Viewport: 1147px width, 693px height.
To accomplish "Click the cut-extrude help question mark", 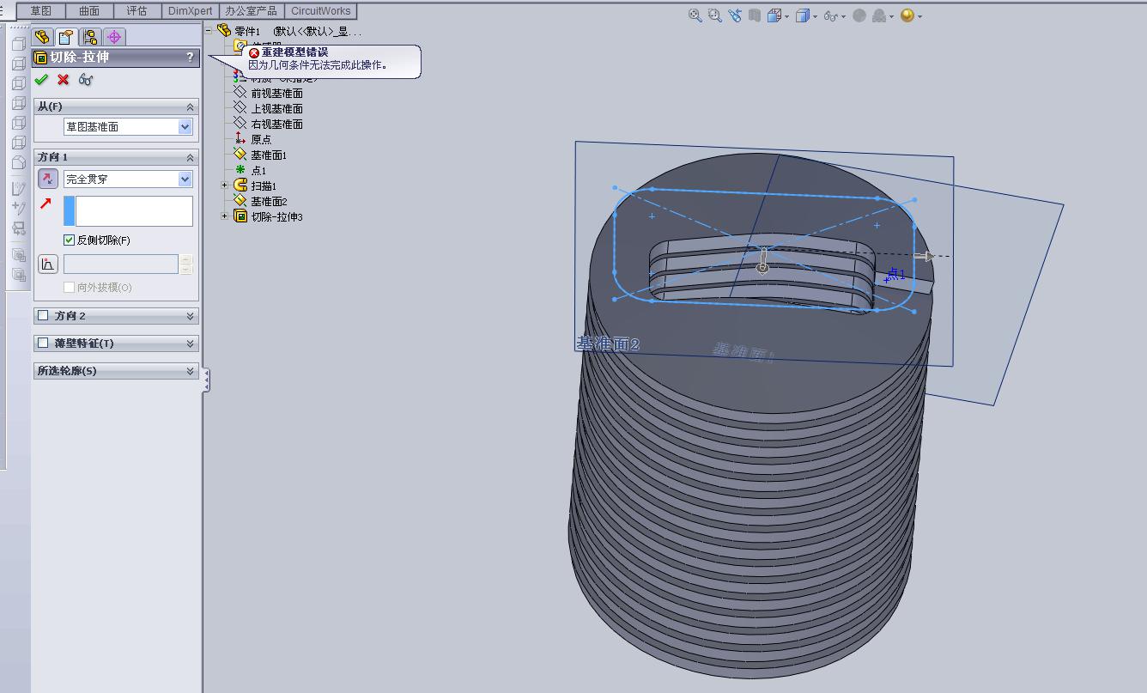I will (x=190, y=58).
